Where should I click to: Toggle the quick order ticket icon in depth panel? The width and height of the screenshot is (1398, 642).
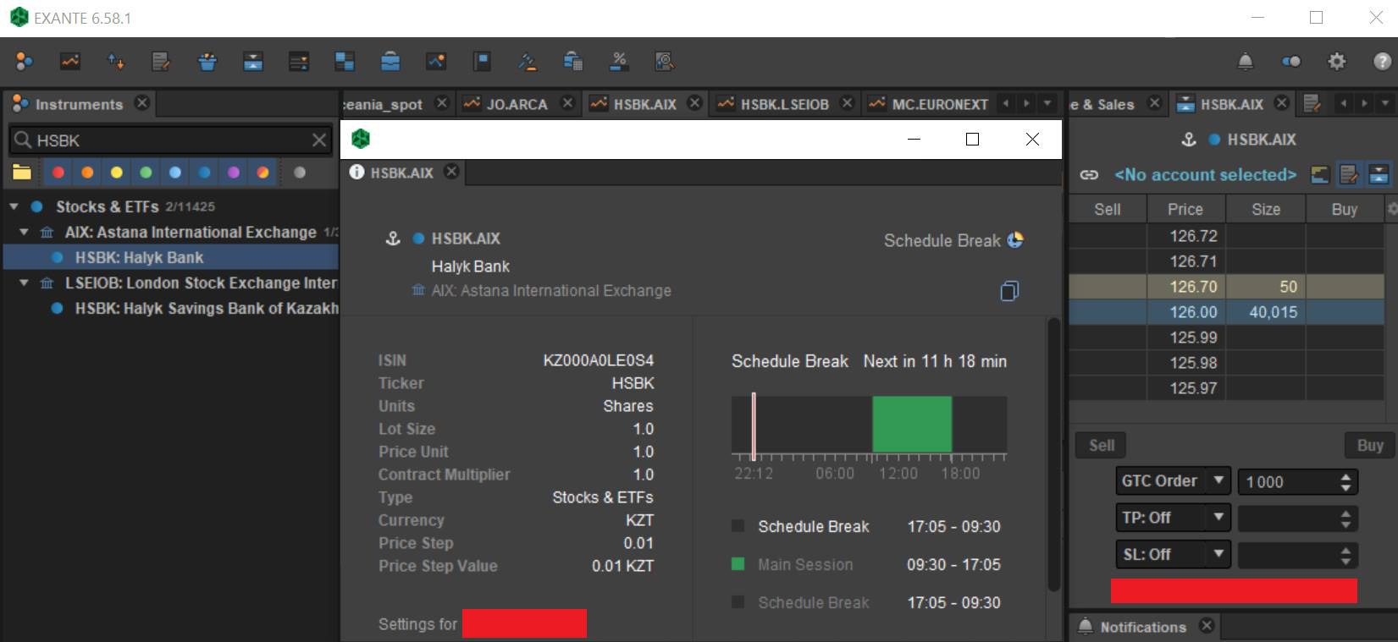pyautogui.click(x=1349, y=175)
